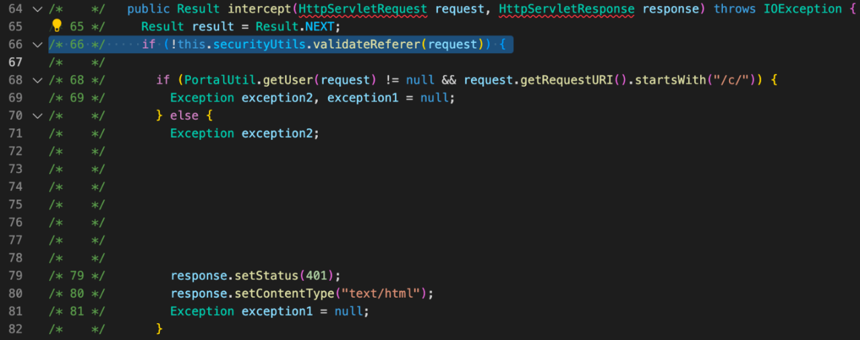Place cursor on the intercept method name
860x340 pixels.
[260, 9]
